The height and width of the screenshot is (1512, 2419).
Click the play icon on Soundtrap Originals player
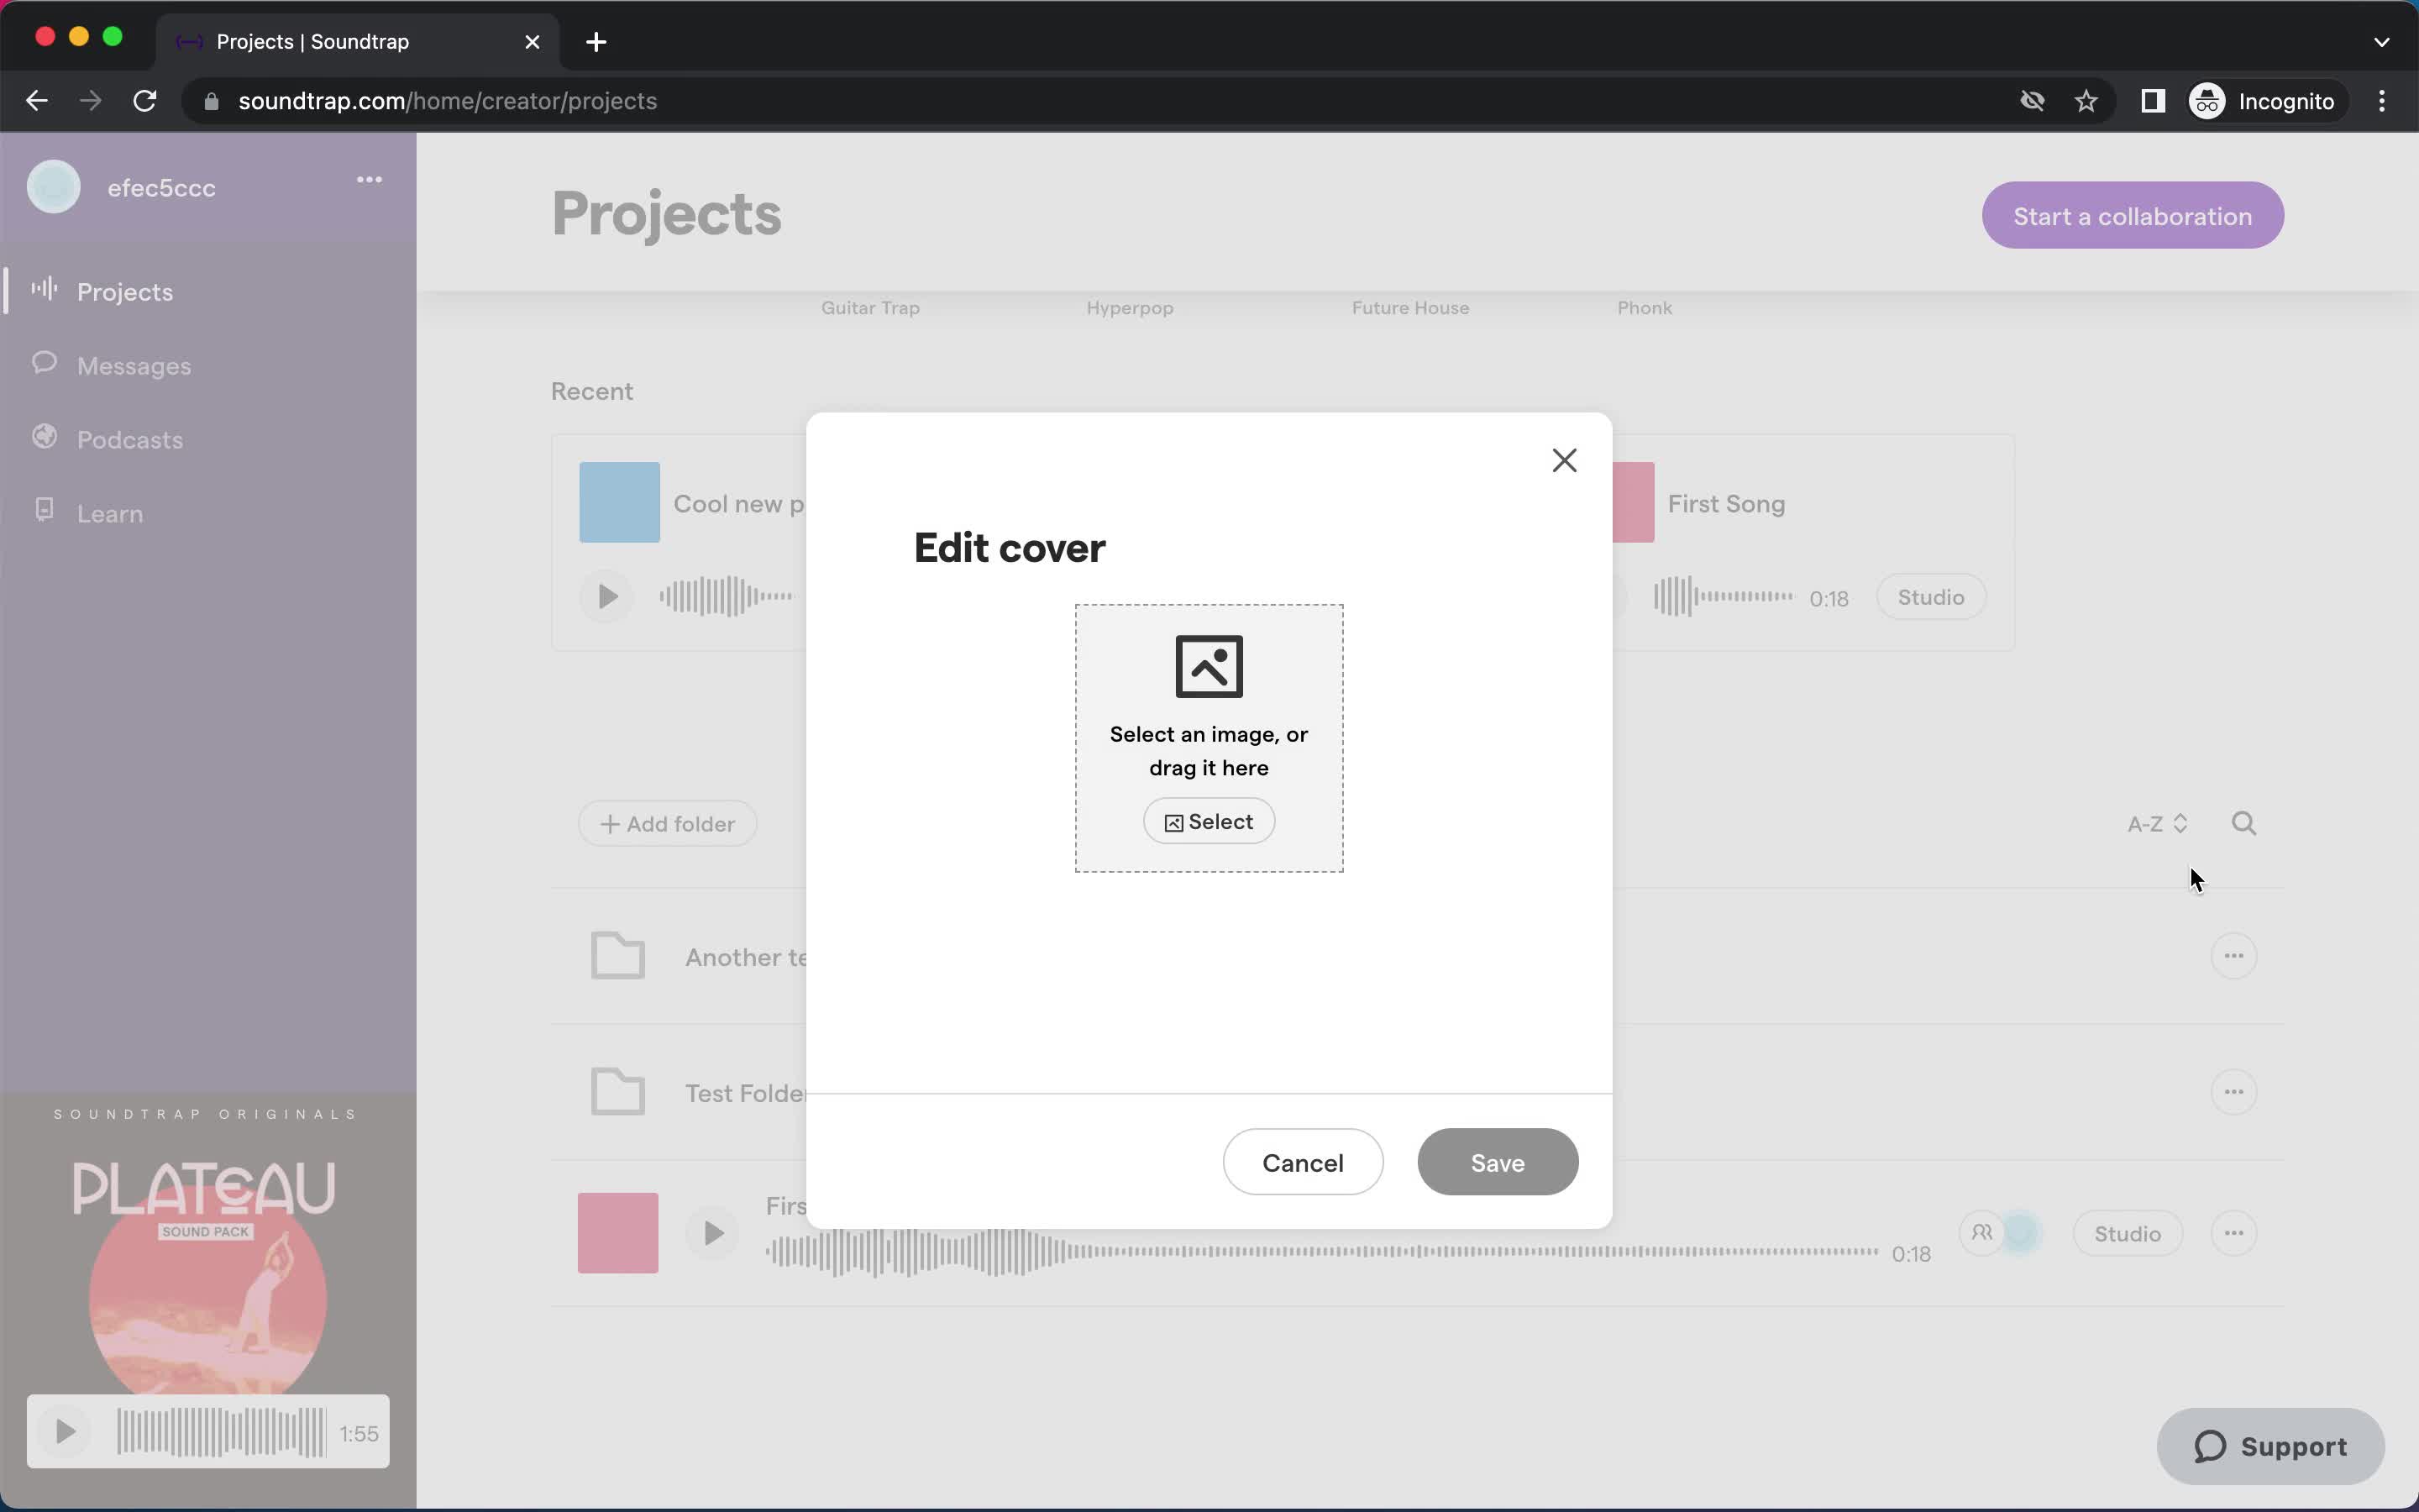point(63,1431)
